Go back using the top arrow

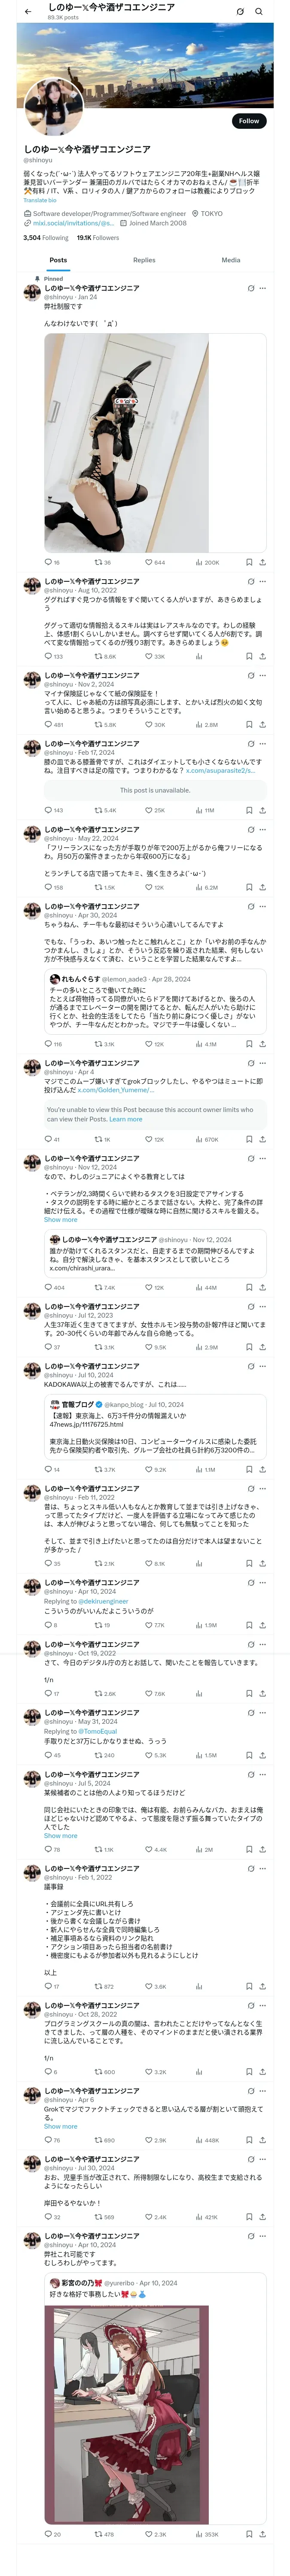[28, 11]
